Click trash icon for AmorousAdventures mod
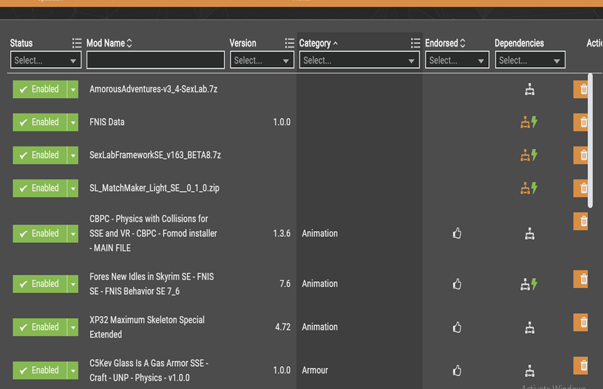603x389 pixels. pyautogui.click(x=582, y=89)
